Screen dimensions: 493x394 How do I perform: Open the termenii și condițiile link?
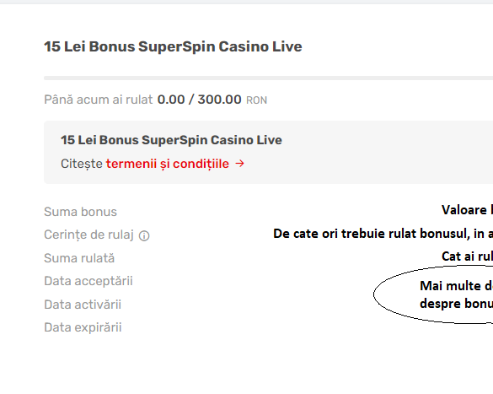(167, 164)
